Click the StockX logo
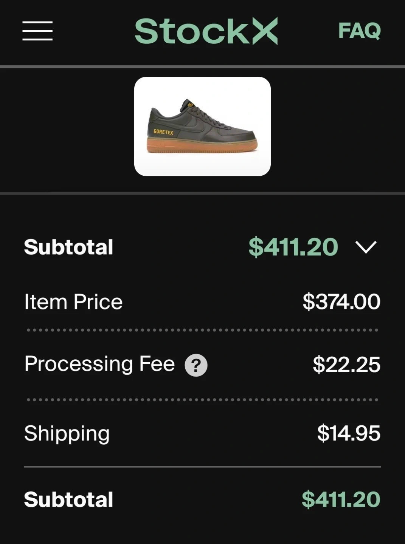The height and width of the screenshot is (544, 405). point(206,31)
